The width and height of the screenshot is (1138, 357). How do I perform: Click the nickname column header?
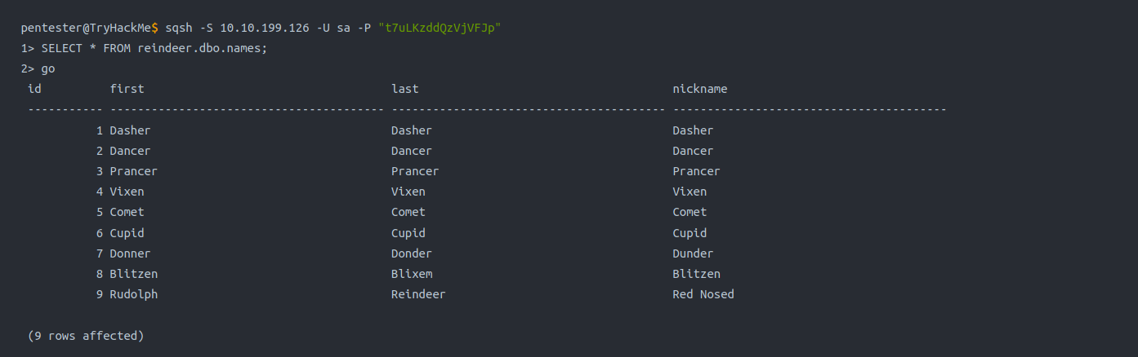[x=699, y=89]
